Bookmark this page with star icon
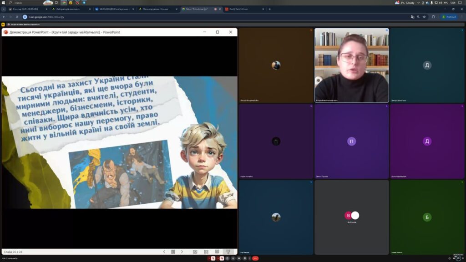Image resolution: width=466 pixels, height=262 pixels. (425, 17)
